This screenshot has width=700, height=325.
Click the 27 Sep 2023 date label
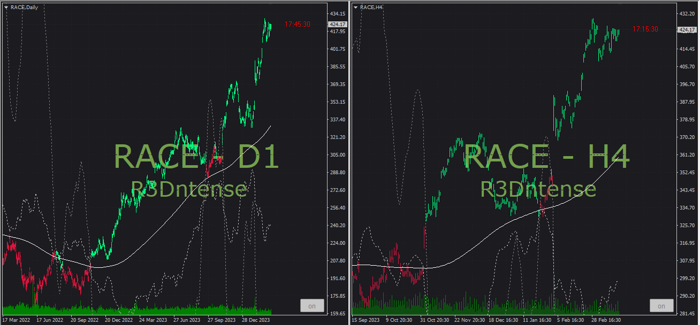222,320
